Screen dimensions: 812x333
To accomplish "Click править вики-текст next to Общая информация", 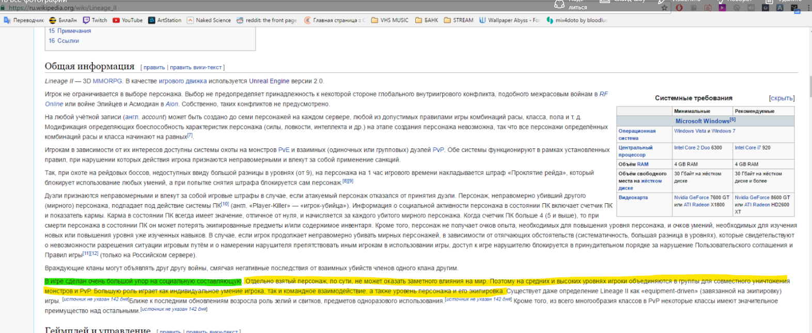I will point(196,67).
